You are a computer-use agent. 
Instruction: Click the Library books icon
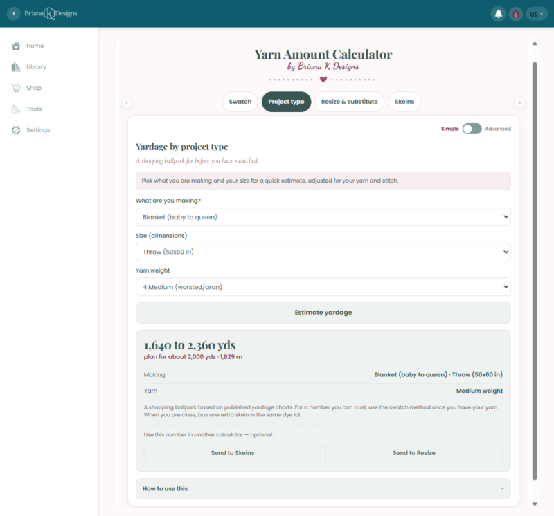tap(16, 67)
